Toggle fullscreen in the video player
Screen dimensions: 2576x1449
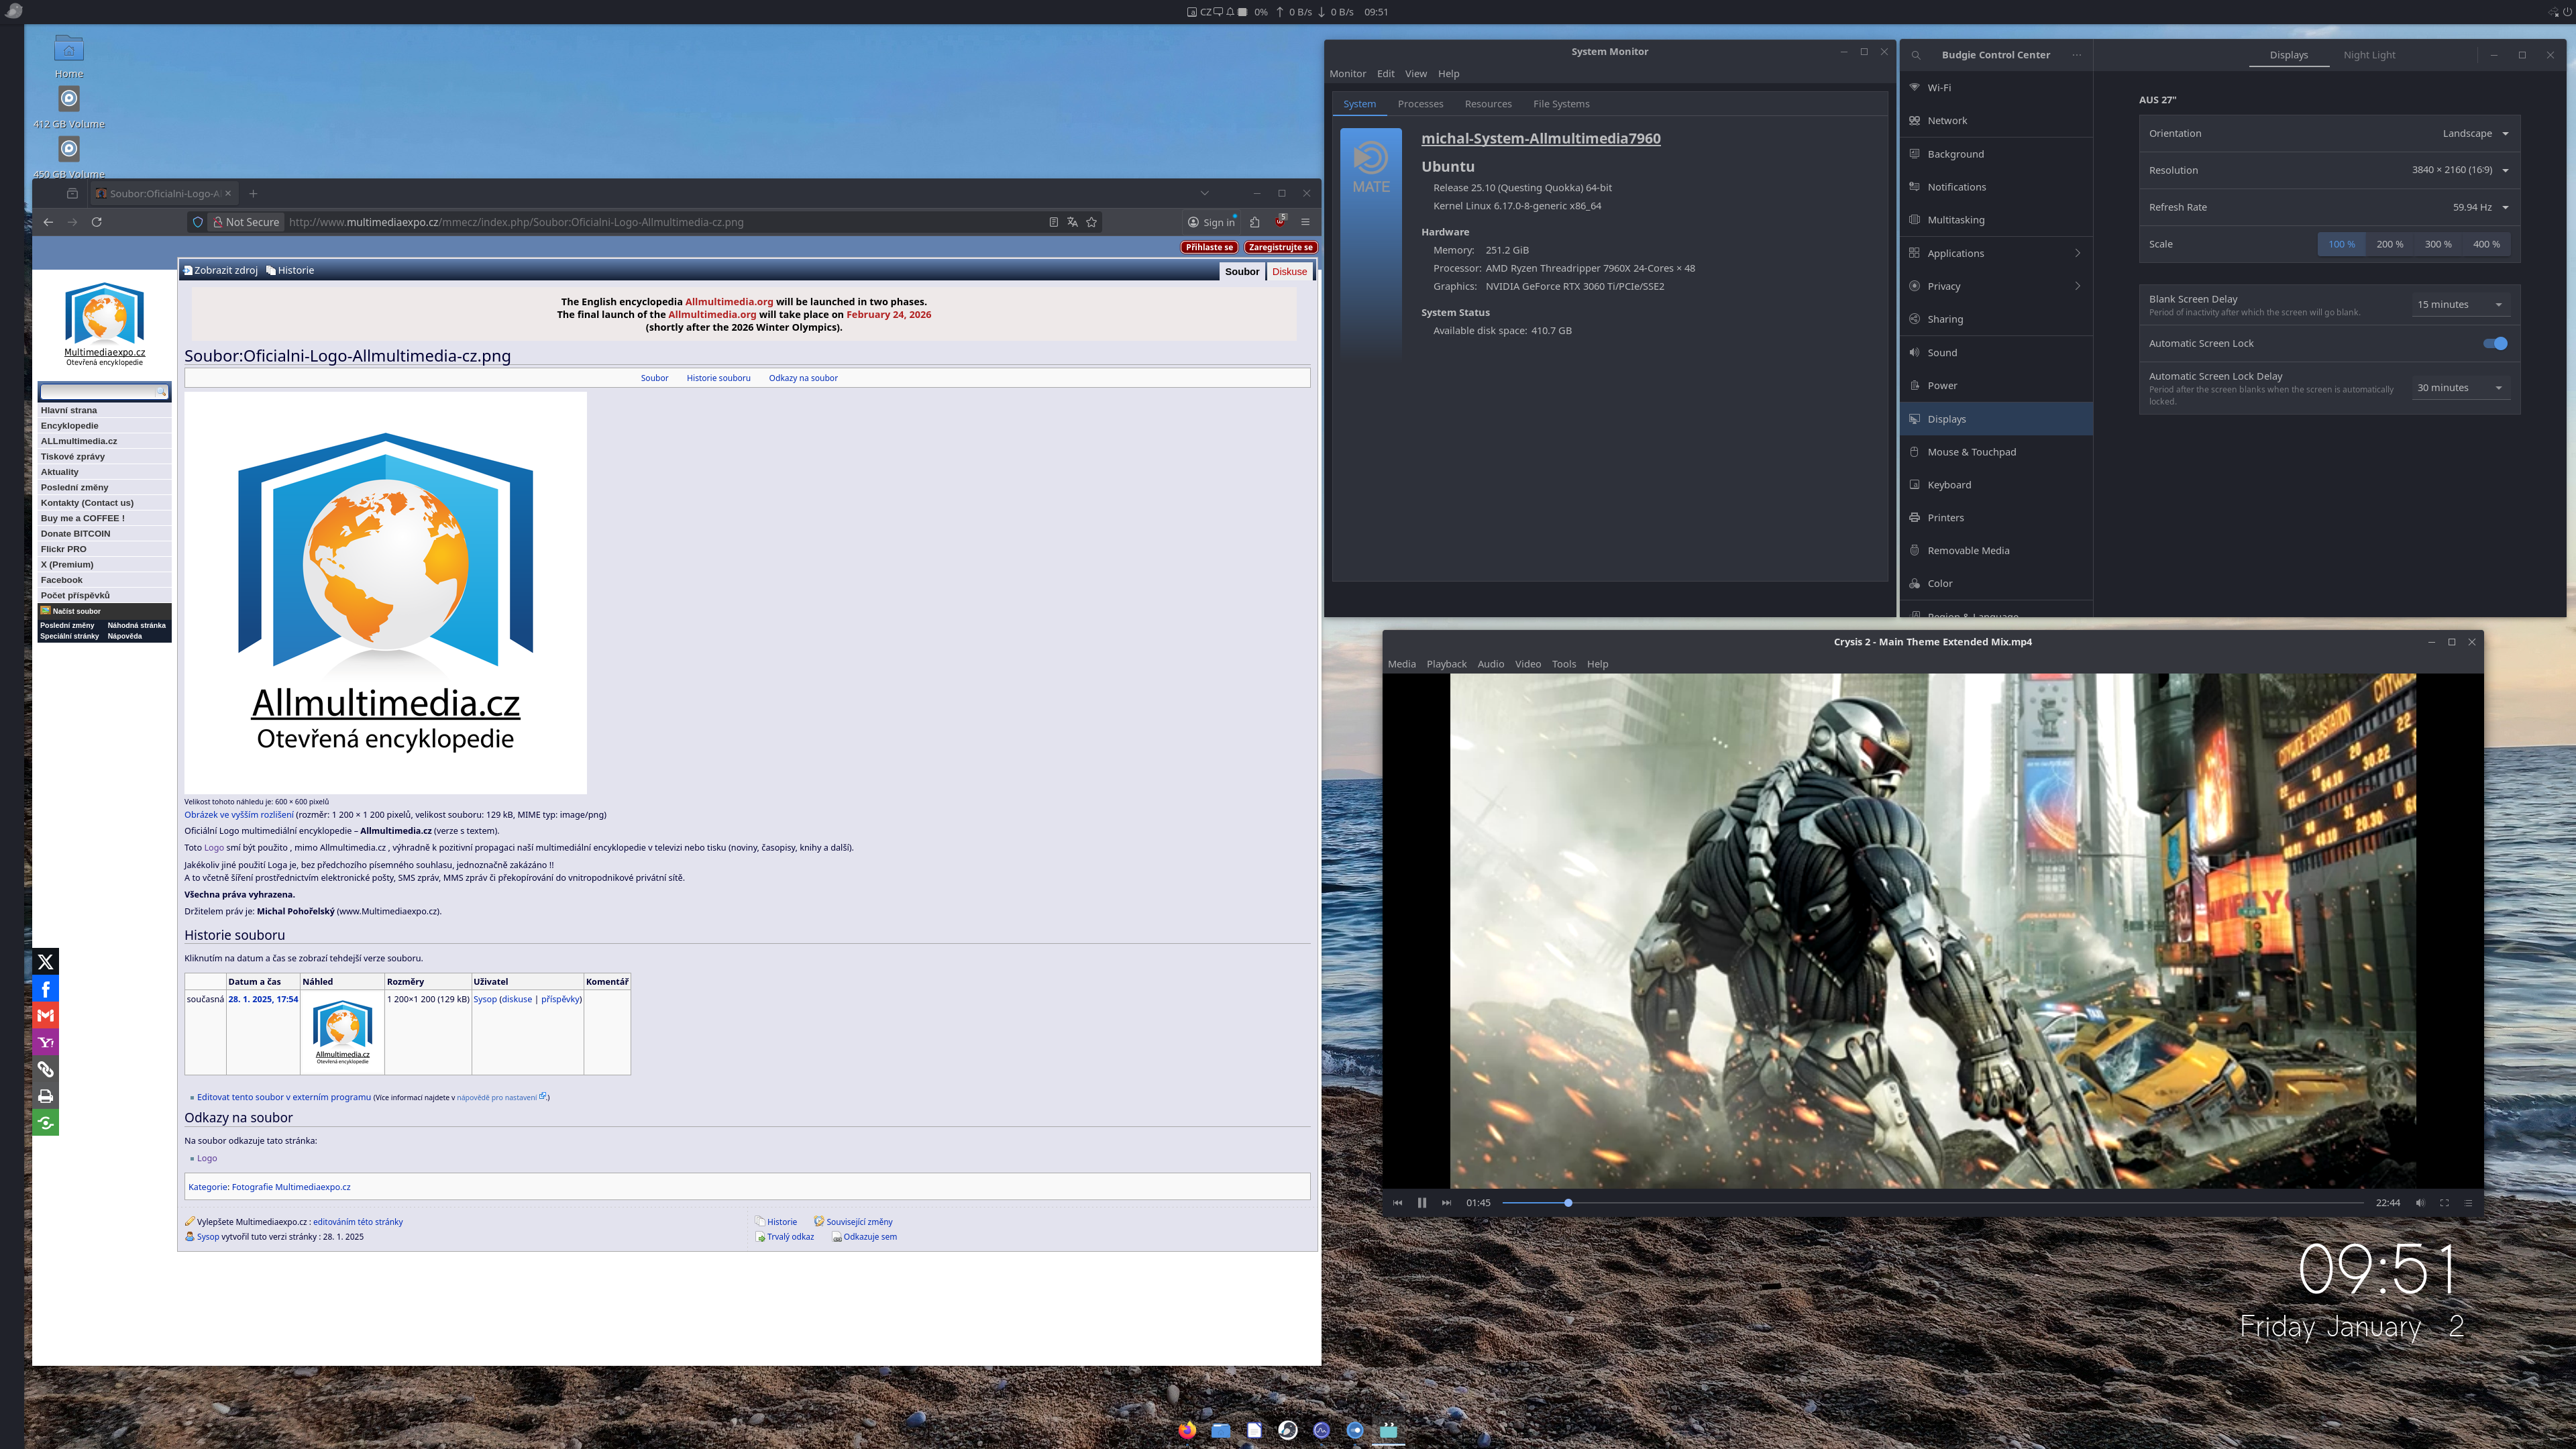[2444, 1203]
